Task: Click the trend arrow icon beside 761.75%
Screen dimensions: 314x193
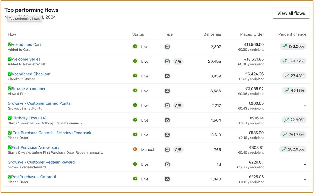Action: pyautogui.click(x=285, y=135)
